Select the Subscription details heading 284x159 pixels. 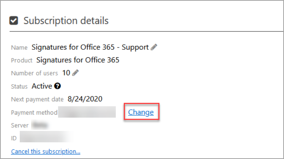[x=66, y=21]
